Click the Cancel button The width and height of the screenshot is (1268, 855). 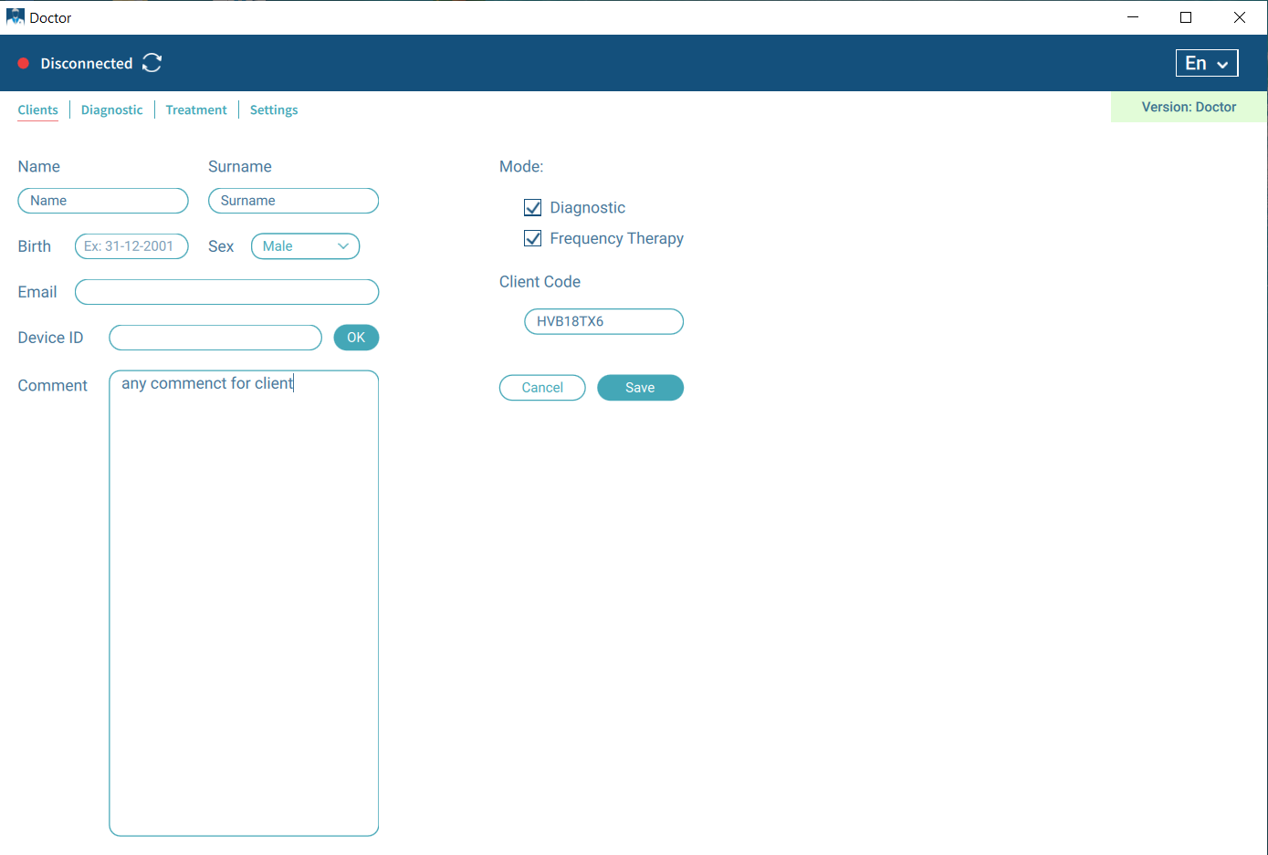pos(542,388)
